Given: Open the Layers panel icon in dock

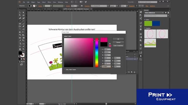Looking at the screenshot, I should (x=141, y=56).
